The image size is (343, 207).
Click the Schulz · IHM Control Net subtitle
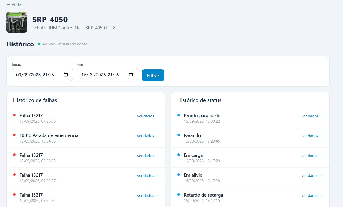pos(74,28)
